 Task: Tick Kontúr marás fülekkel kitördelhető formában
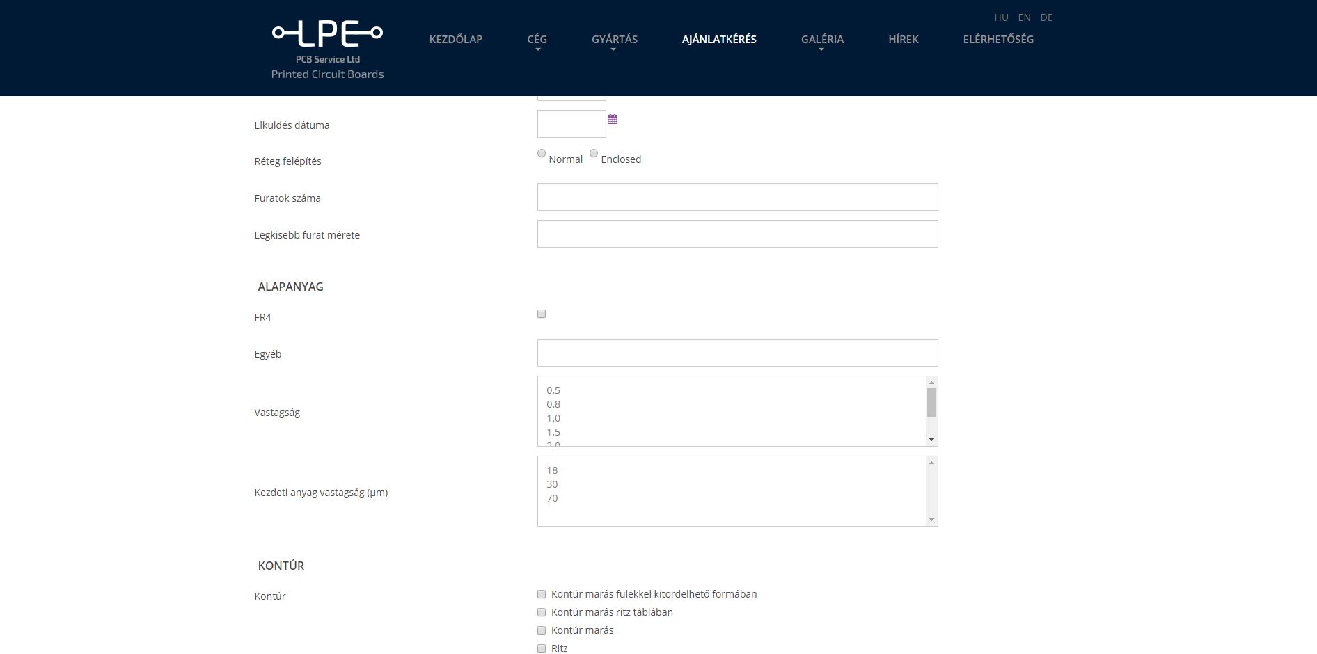pyautogui.click(x=542, y=594)
